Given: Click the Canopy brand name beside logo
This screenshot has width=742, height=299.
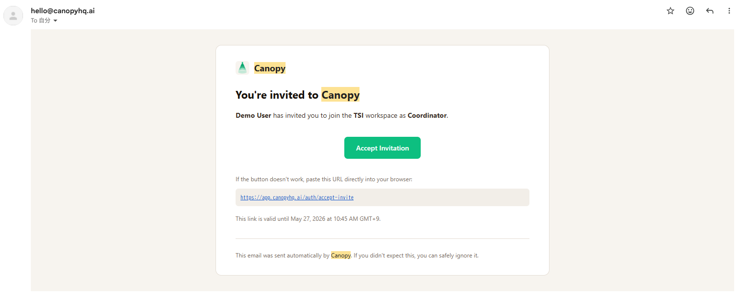Looking at the screenshot, I should pos(270,68).
